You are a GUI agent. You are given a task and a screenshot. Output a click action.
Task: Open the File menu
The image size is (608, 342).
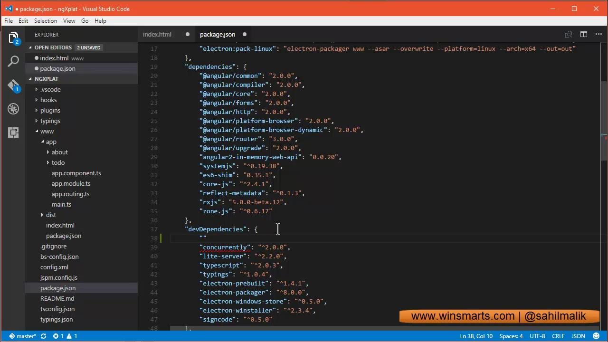(x=9, y=21)
